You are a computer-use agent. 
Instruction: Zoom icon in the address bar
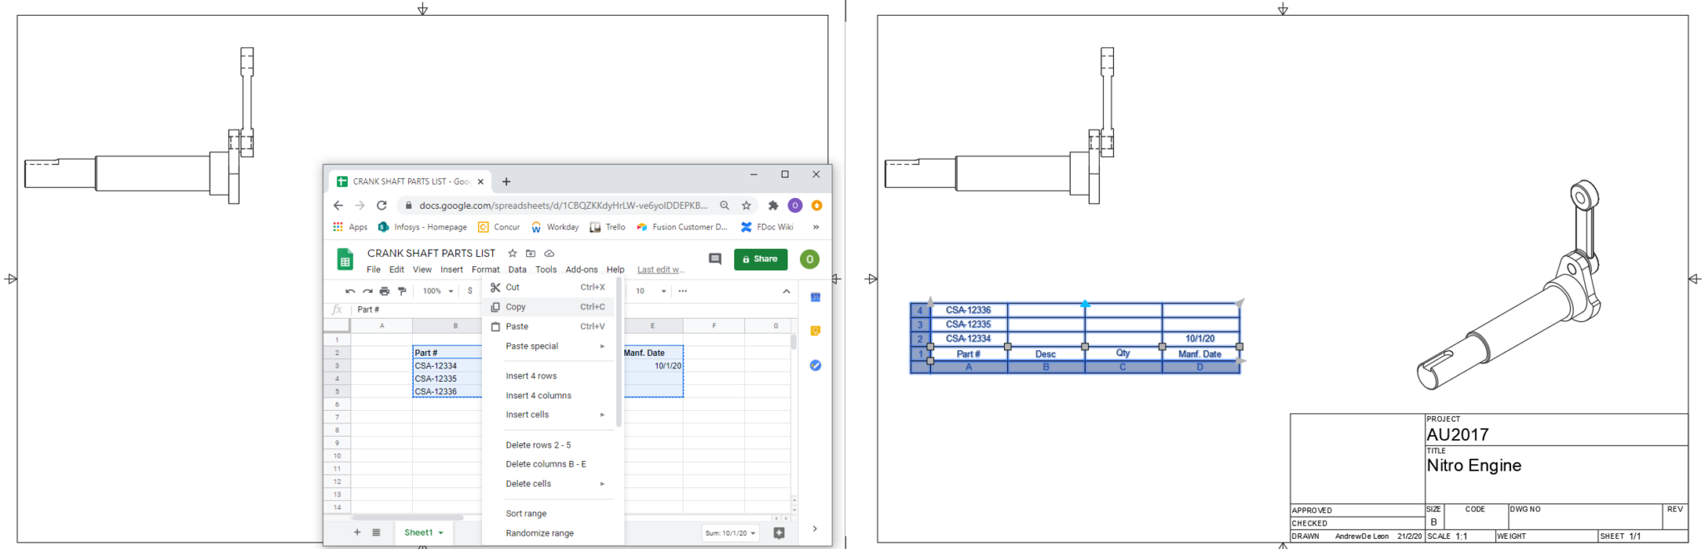tap(725, 205)
